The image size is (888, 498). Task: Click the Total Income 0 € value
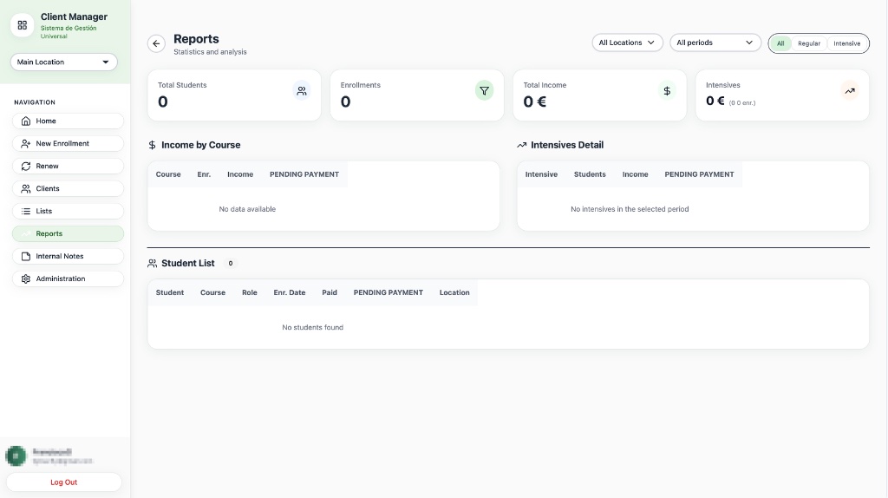534,102
